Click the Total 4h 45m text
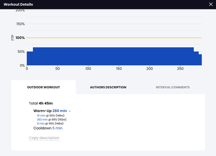Screen dimensions: 216x156 (x=41, y=103)
